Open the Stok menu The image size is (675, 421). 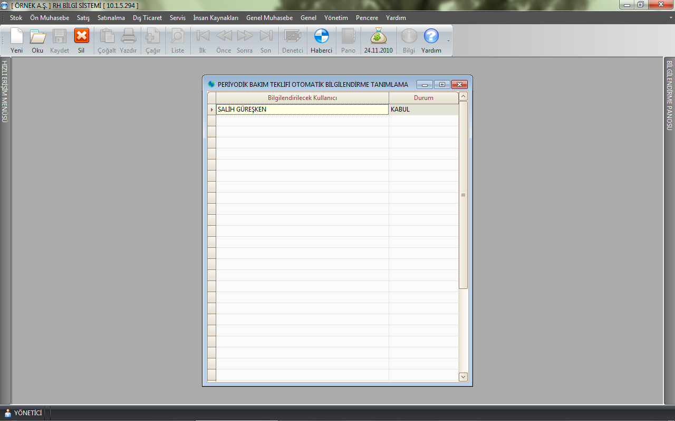tap(16, 18)
